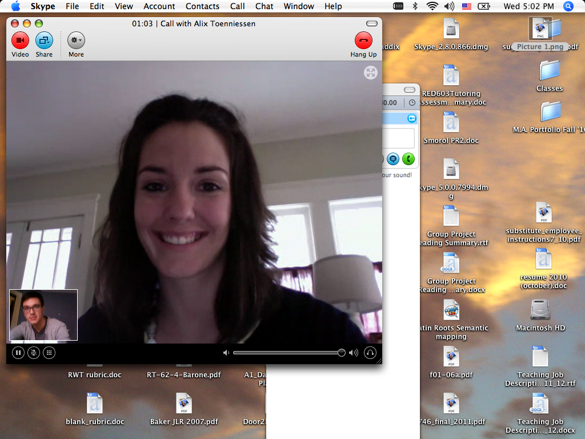585x439 pixels.
Task: Pause the call with the hold button
Action: click(18, 353)
